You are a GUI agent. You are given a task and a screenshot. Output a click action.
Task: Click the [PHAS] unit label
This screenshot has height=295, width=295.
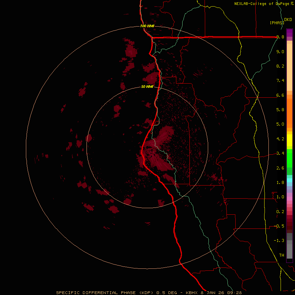(x=277, y=23)
